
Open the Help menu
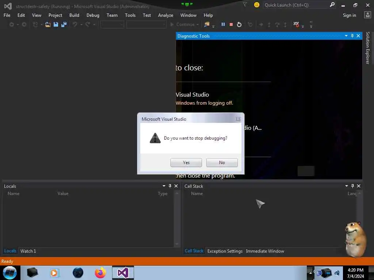[x=208, y=15]
